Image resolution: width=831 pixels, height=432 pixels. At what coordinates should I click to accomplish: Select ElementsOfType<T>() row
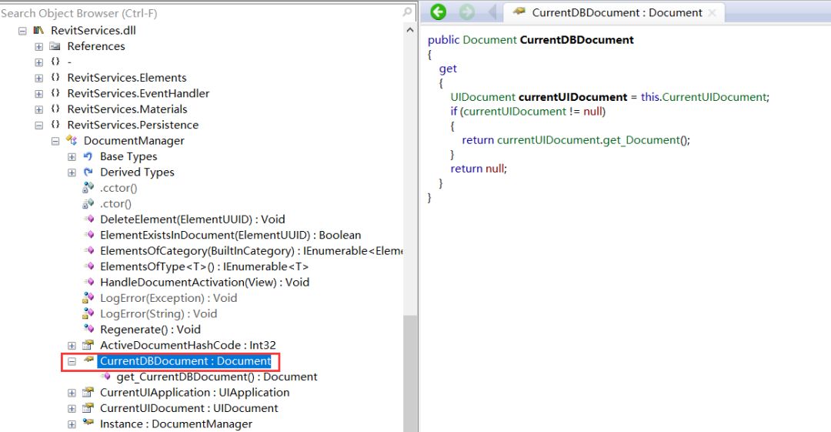click(204, 266)
